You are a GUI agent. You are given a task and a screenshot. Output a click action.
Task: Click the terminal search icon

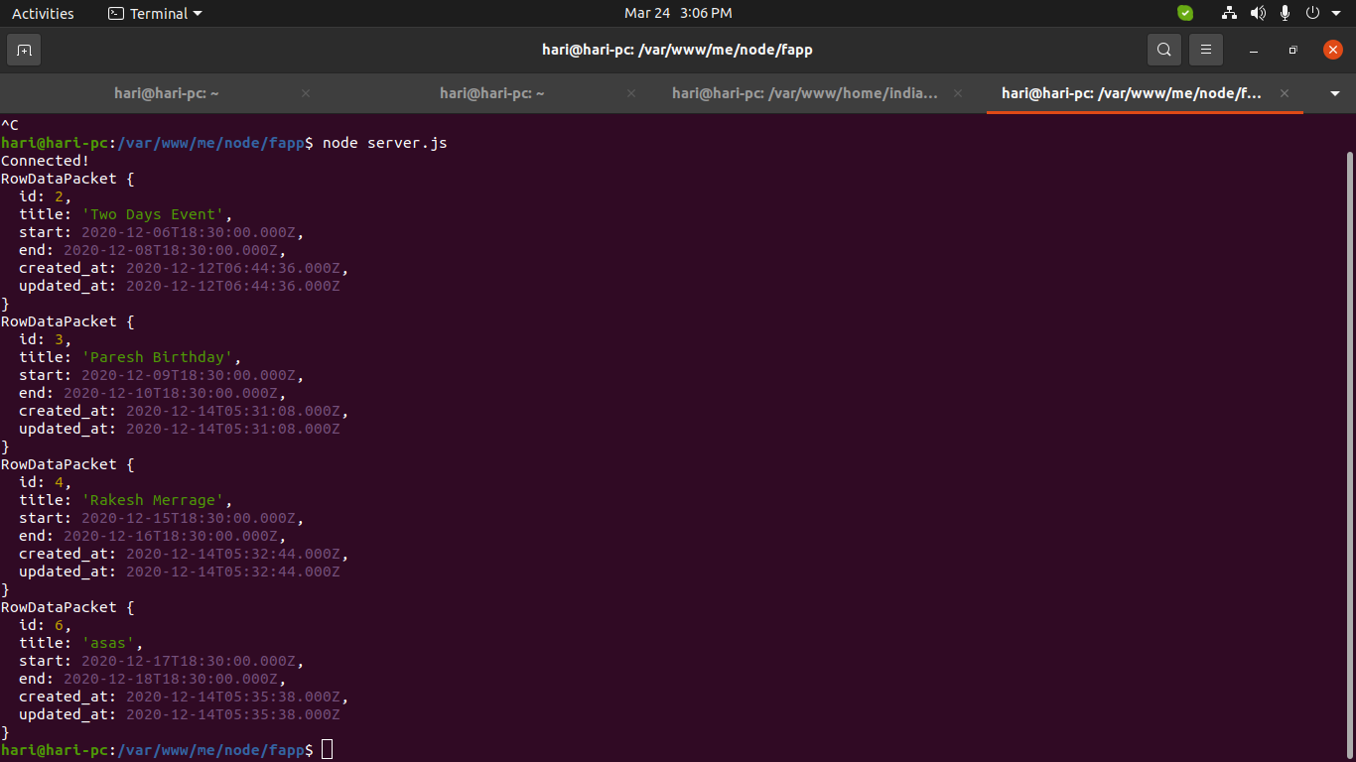[1163, 50]
